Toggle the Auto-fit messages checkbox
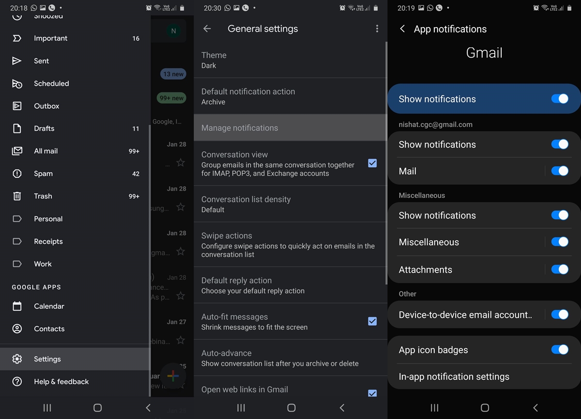 coord(372,321)
